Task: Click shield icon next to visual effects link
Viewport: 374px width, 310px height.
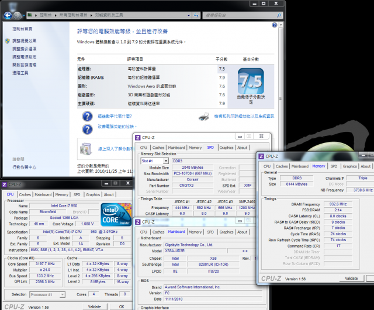Action: pos(8,41)
